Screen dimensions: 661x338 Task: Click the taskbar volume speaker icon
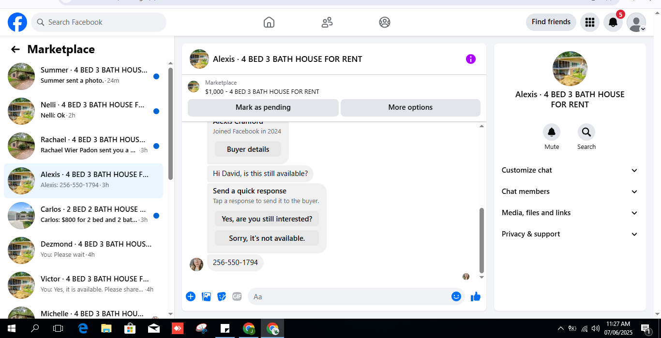[x=596, y=329]
